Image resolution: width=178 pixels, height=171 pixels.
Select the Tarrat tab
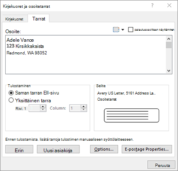[38, 19]
